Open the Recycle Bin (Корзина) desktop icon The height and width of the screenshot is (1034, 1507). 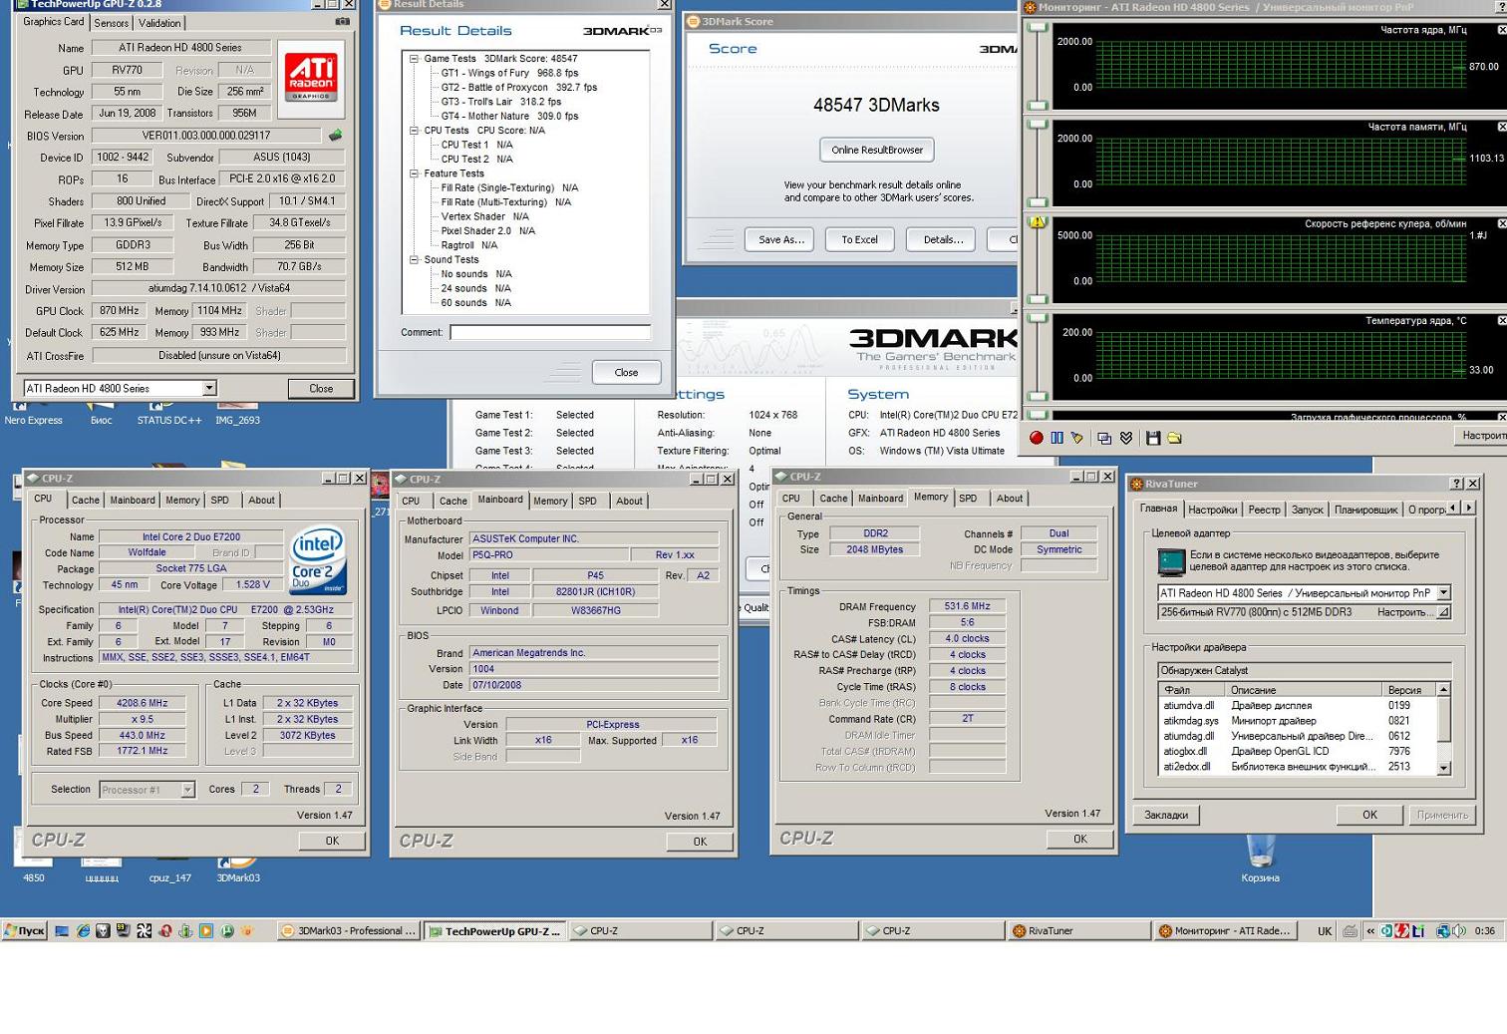click(x=1260, y=851)
